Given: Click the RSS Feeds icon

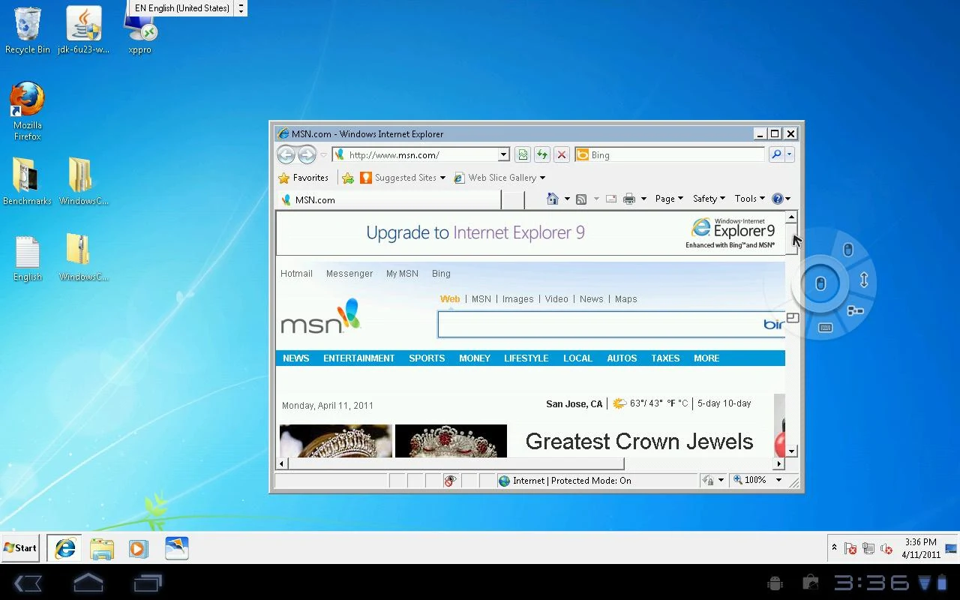Looking at the screenshot, I should pyautogui.click(x=581, y=199).
